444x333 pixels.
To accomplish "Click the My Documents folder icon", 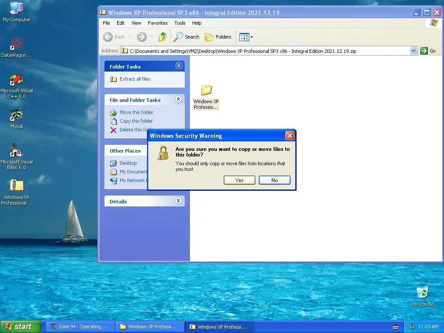I will coord(113,172).
